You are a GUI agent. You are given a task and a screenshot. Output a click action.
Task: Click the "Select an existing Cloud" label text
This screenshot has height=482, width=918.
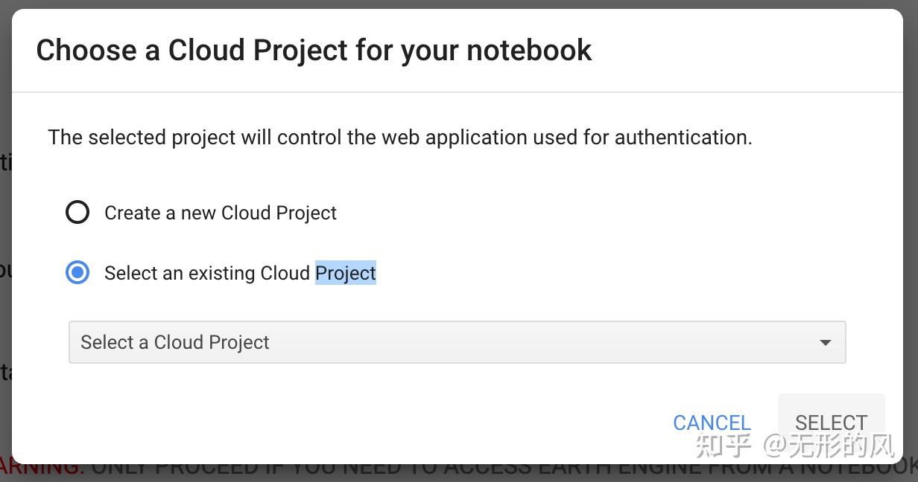pyautogui.click(x=207, y=274)
